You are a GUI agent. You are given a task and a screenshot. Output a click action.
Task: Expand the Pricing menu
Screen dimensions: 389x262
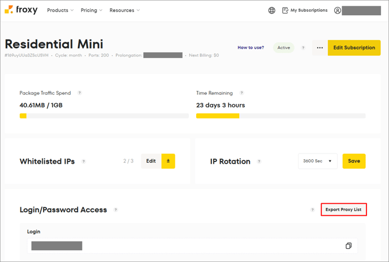click(x=92, y=10)
